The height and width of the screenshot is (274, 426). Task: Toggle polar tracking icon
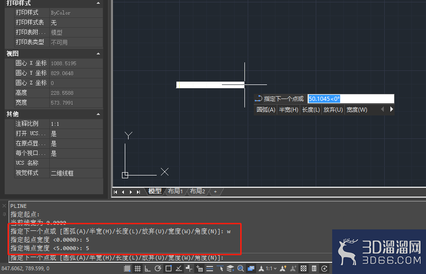(158, 268)
